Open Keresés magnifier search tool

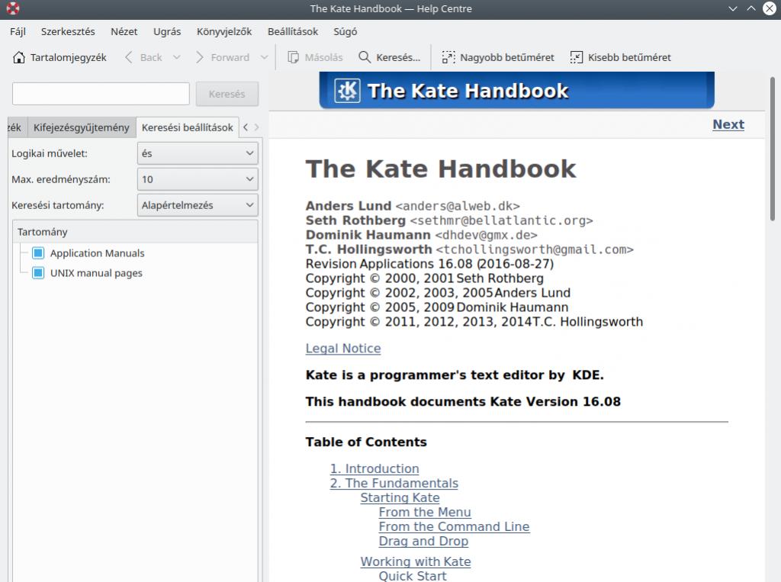point(365,57)
